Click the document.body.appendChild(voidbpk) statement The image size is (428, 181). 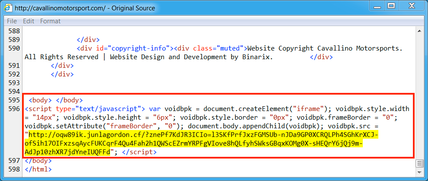click(x=256, y=127)
